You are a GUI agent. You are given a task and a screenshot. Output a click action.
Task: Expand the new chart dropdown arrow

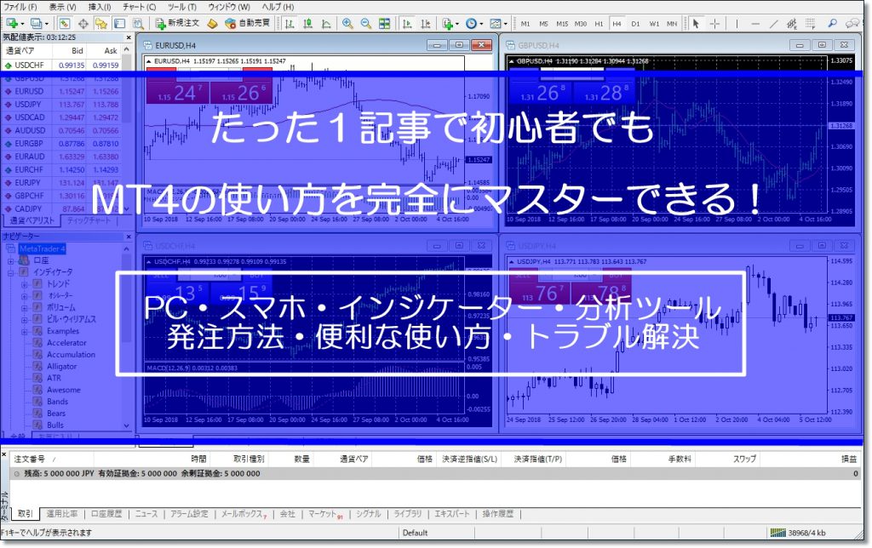click(21, 25)
